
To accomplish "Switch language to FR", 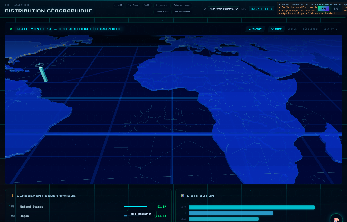I will 324,9.
